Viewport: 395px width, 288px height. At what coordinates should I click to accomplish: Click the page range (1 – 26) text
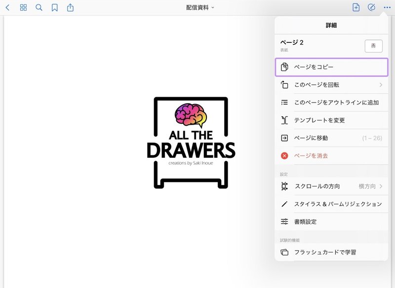coord(372,138)
